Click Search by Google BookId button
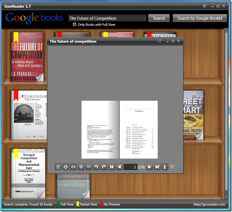This screenshot has height=212, width=232. coord(200,18)
